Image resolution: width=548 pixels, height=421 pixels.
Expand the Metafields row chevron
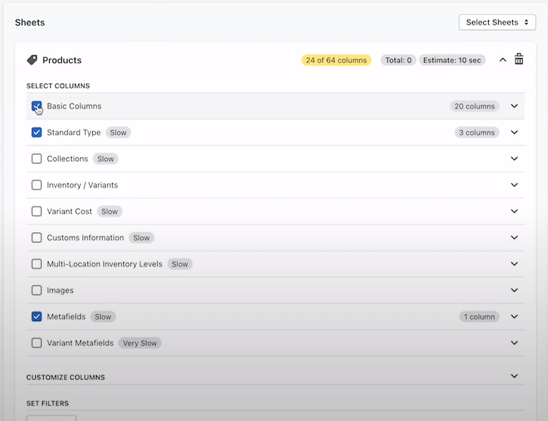click(514, 317)
